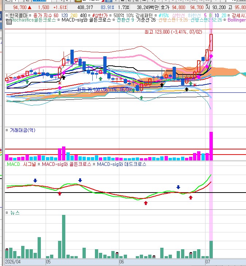Click red golden-cross arrow in early May MACD

pyautogui.click(x=59, y=193)
